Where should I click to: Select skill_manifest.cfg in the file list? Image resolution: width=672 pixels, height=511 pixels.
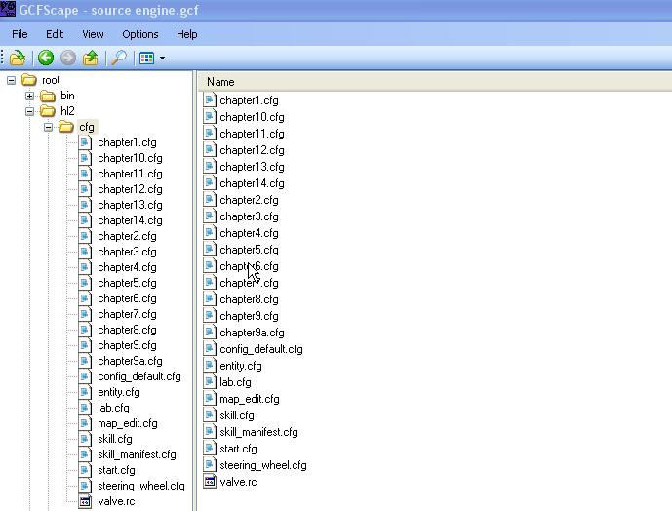tap(258, 432)
